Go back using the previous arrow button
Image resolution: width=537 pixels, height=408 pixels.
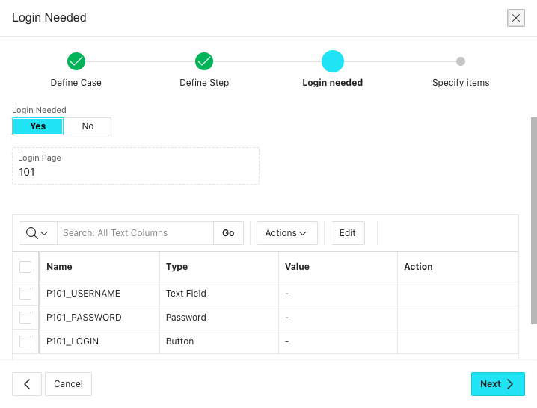27,384
